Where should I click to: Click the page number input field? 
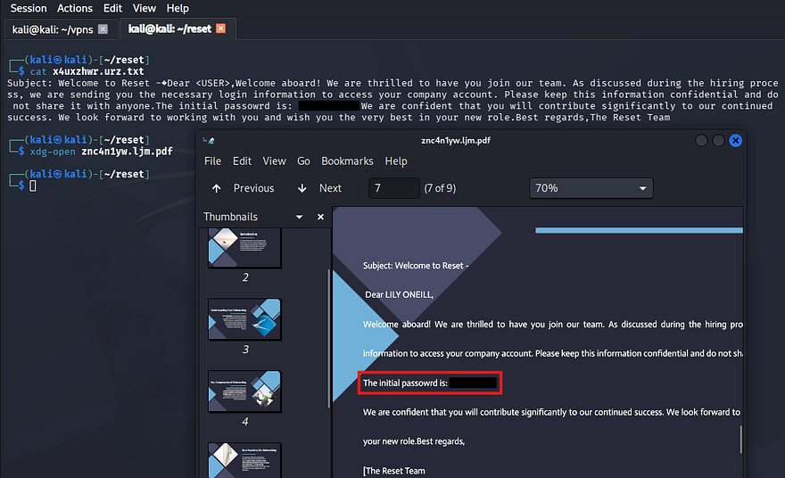coord(393,188)
